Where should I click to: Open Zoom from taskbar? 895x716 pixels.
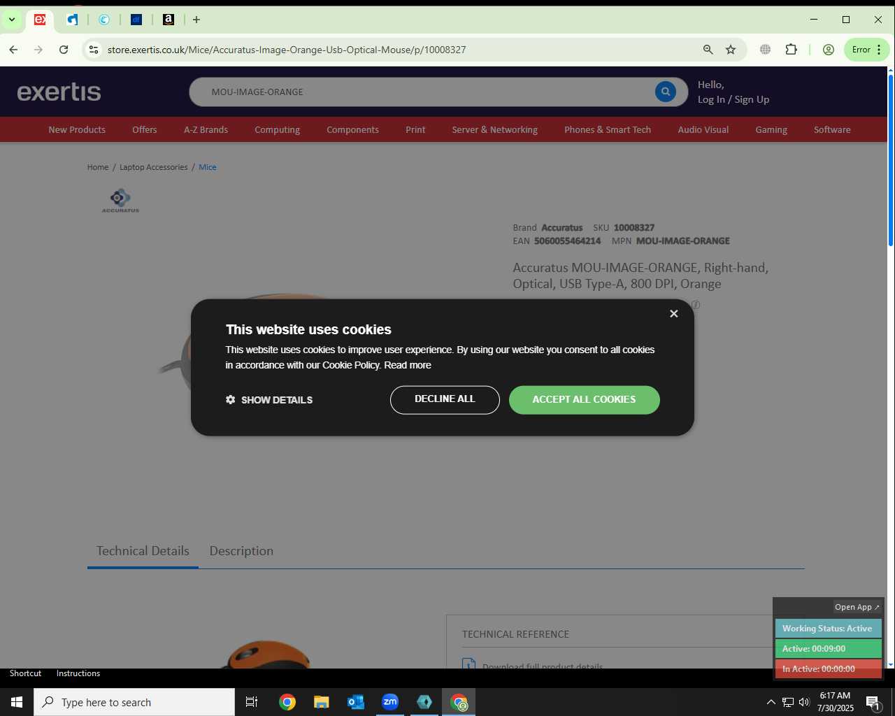[390, 702]
